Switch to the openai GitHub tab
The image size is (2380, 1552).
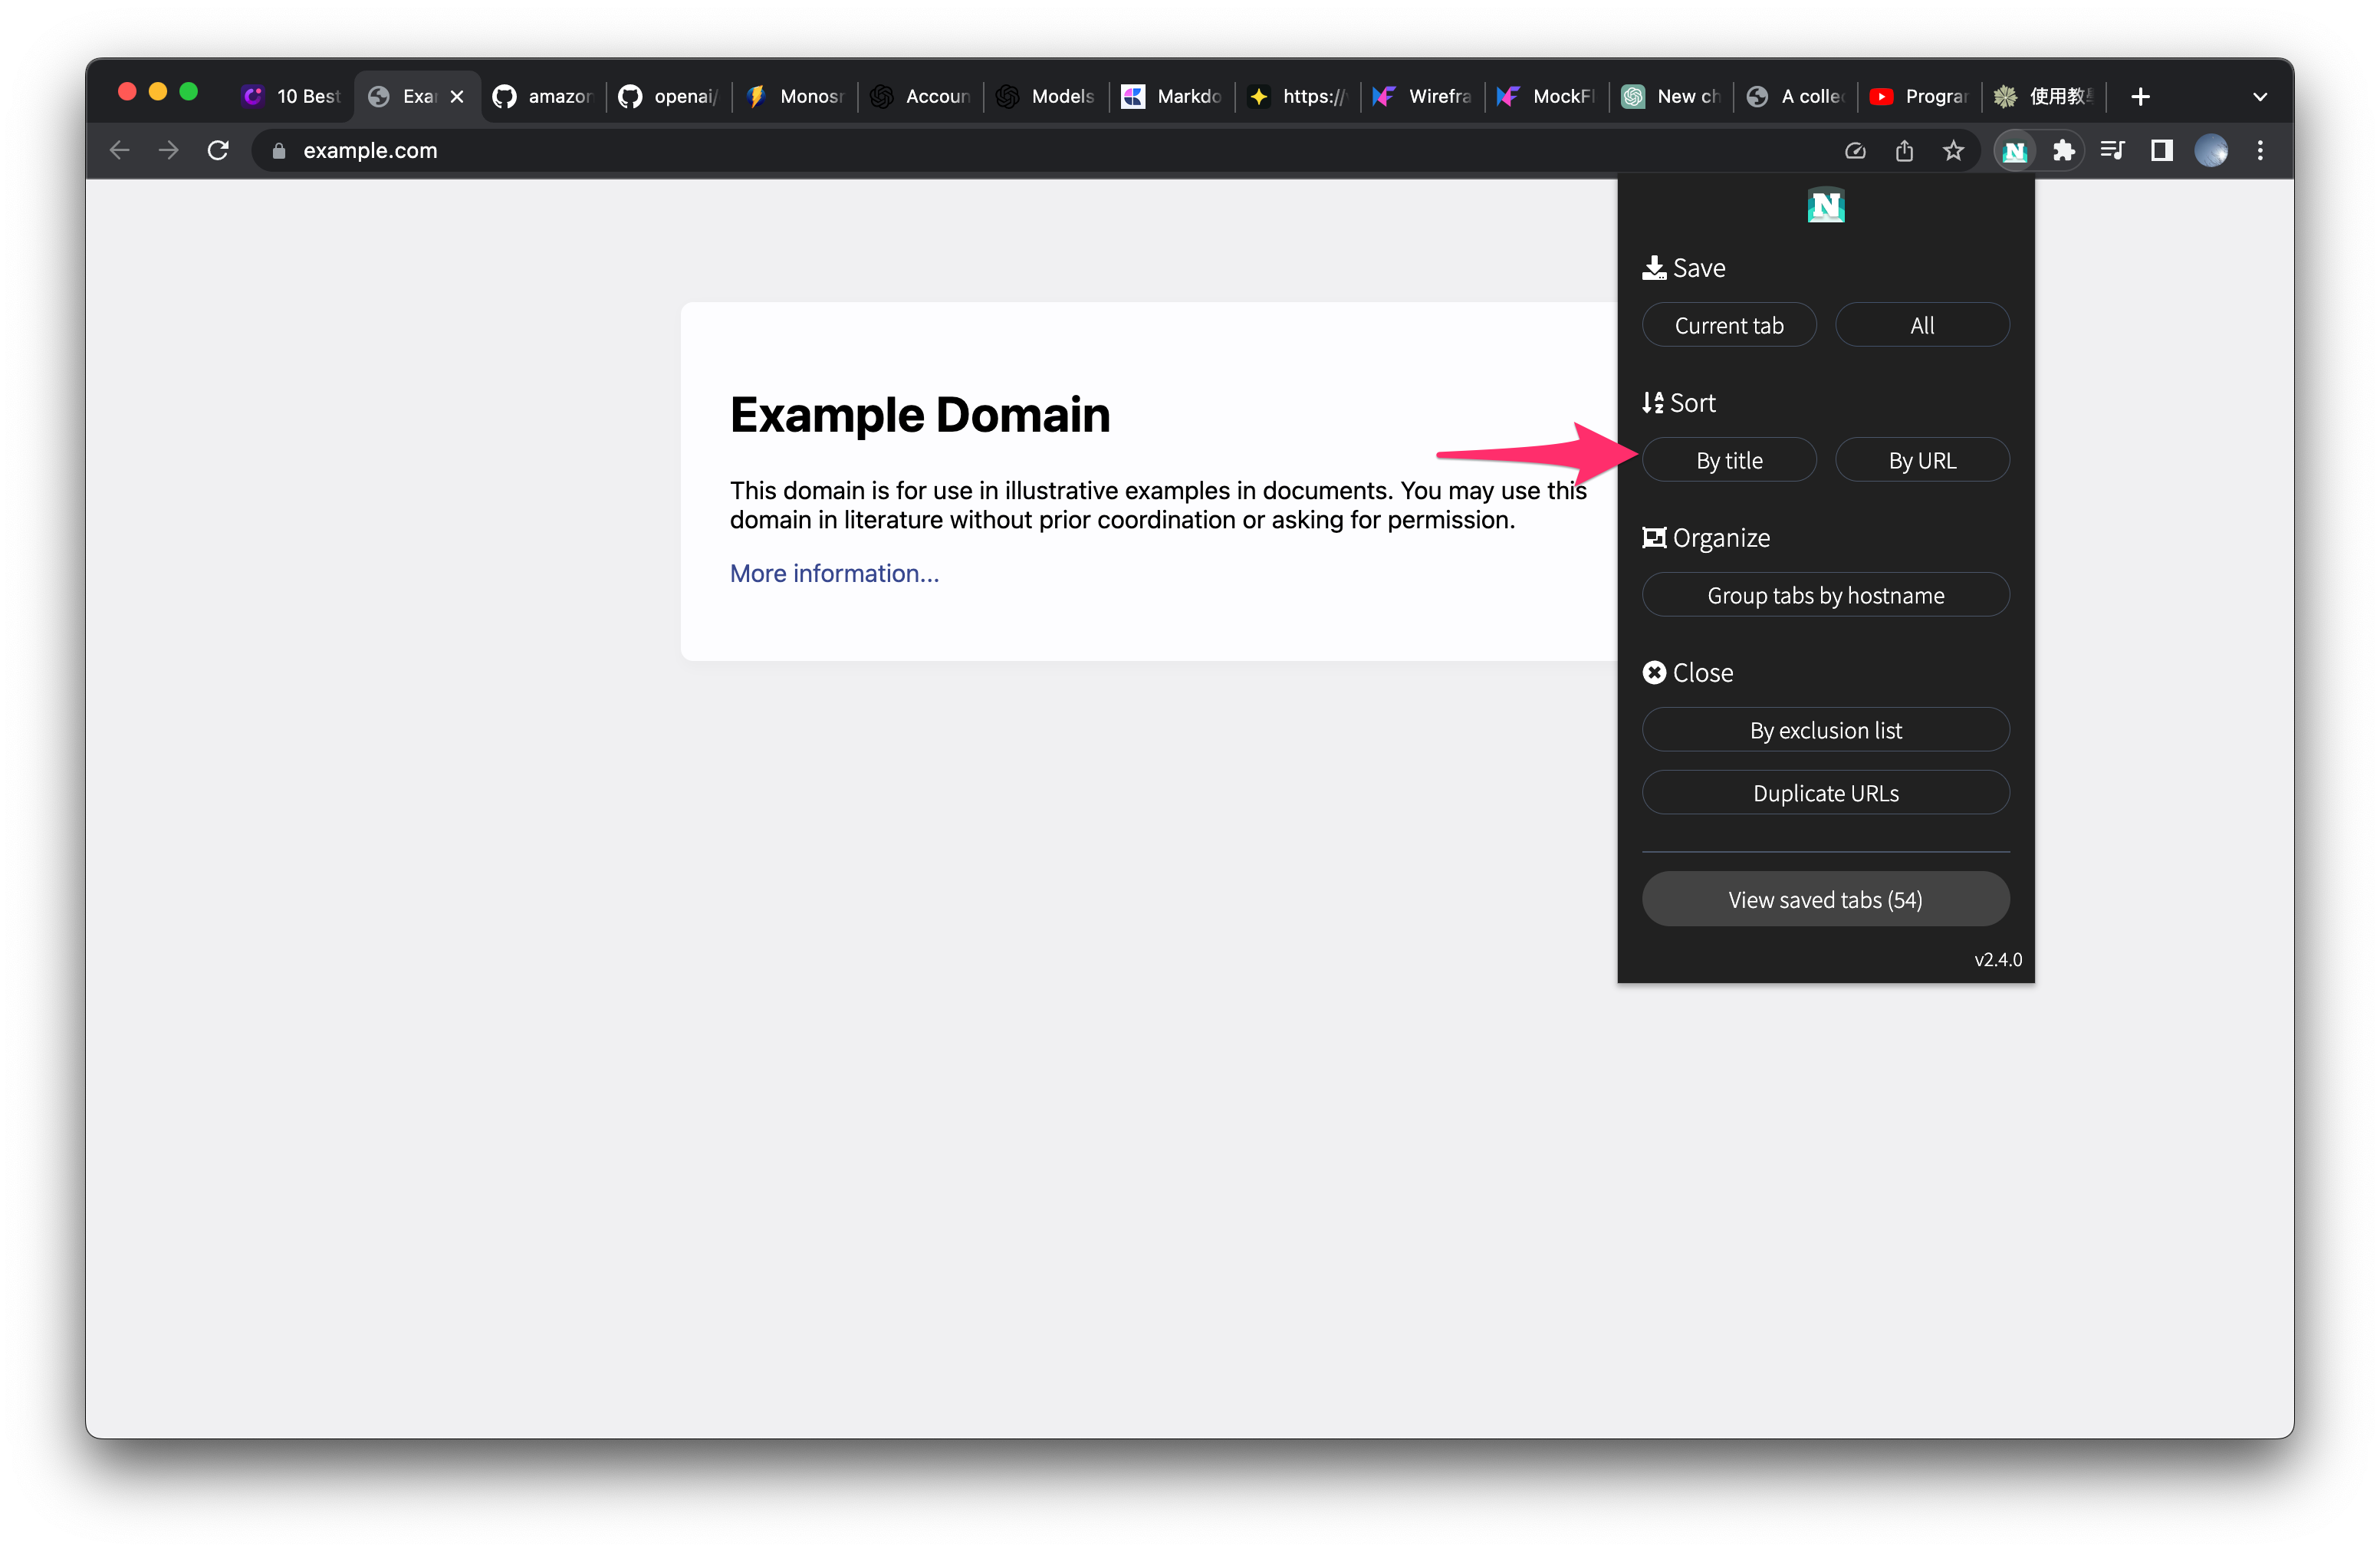[669, 96]
